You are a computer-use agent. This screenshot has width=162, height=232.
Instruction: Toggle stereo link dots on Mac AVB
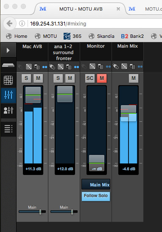click(45, 67)
